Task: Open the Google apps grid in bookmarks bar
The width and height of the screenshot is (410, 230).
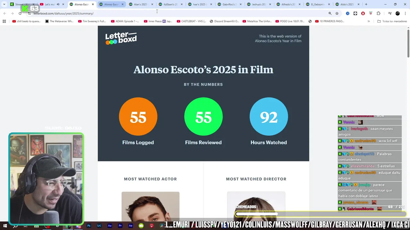Action: click(4, 21)
